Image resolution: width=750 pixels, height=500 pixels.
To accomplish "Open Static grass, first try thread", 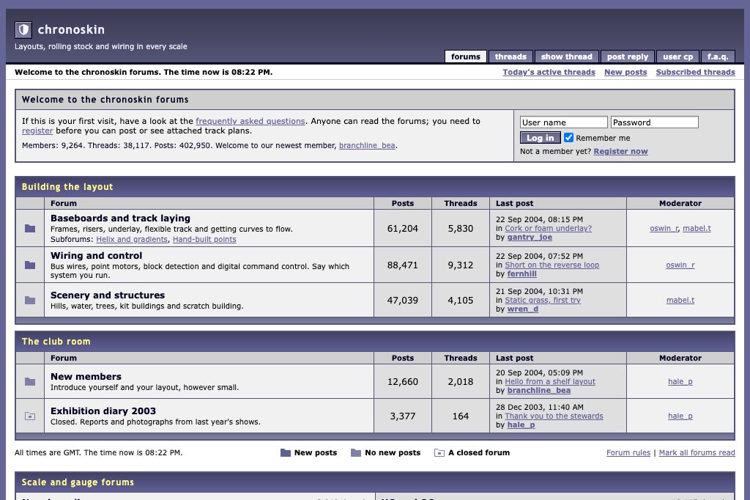I will (543, 301).
